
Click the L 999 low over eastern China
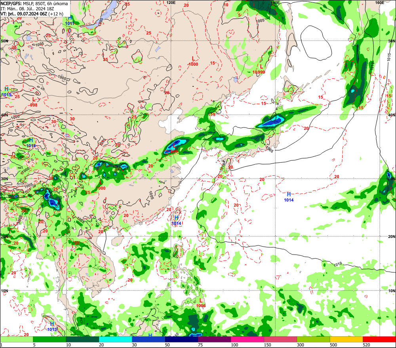tap(174, 148)
